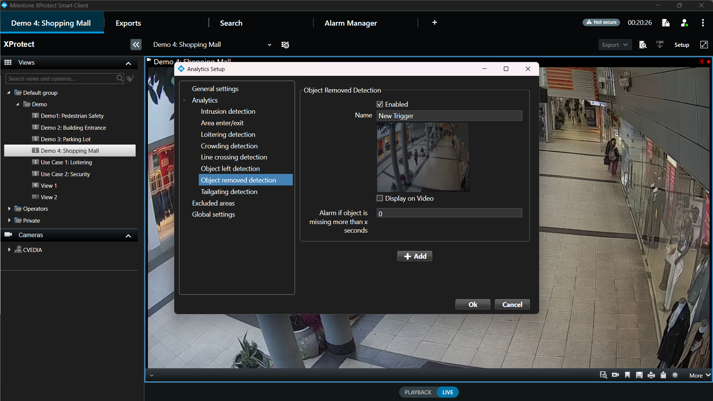Click the Name field containing New Trigger
This screenshot has width=713, height=401.
pos(449,116)
